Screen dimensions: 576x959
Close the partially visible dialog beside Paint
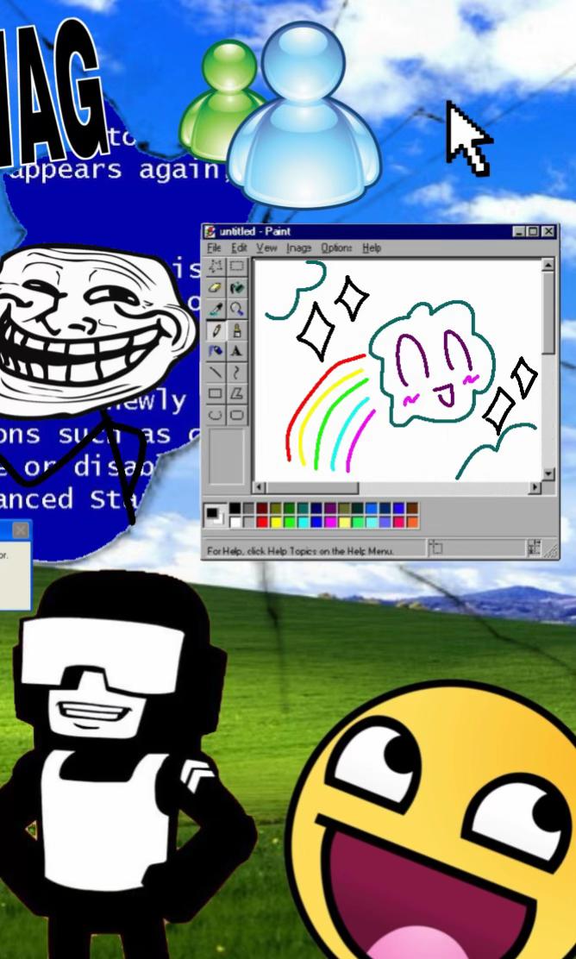click(x=20, y=530)
